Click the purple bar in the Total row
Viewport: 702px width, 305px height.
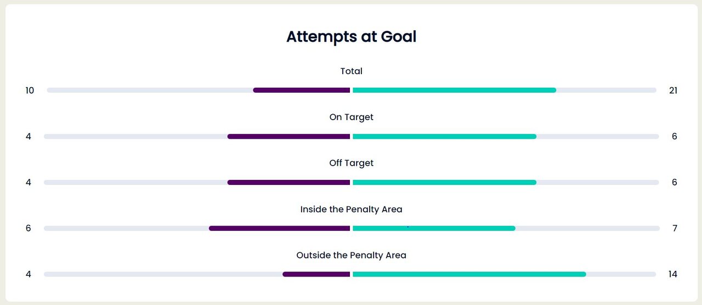coord(301,90)
